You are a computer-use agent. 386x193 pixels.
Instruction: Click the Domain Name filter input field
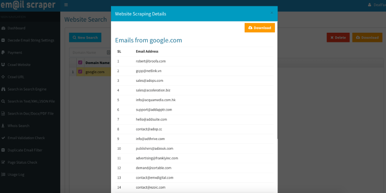[x=88, y=52]
